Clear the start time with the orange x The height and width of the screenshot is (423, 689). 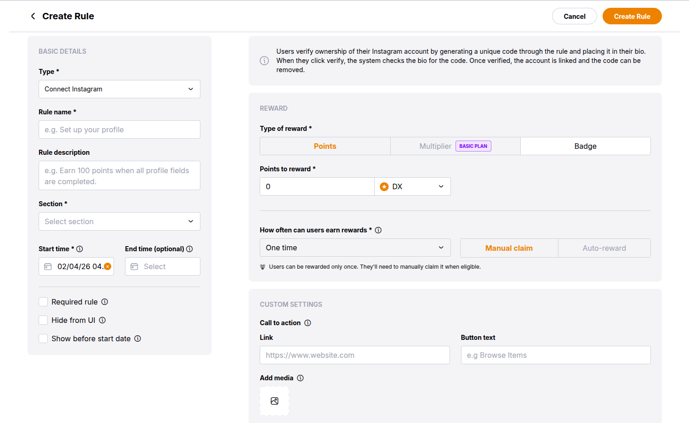(x=108, y=266)
